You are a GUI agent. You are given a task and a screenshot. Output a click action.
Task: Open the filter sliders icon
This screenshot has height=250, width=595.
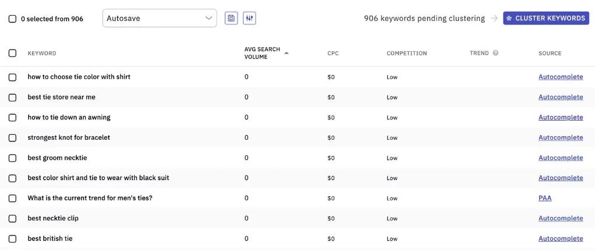pos(249,18)
